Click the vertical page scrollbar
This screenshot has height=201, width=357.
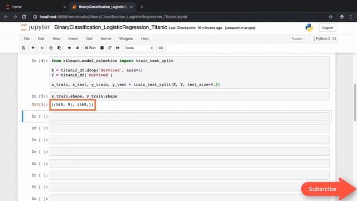point(355,103)
